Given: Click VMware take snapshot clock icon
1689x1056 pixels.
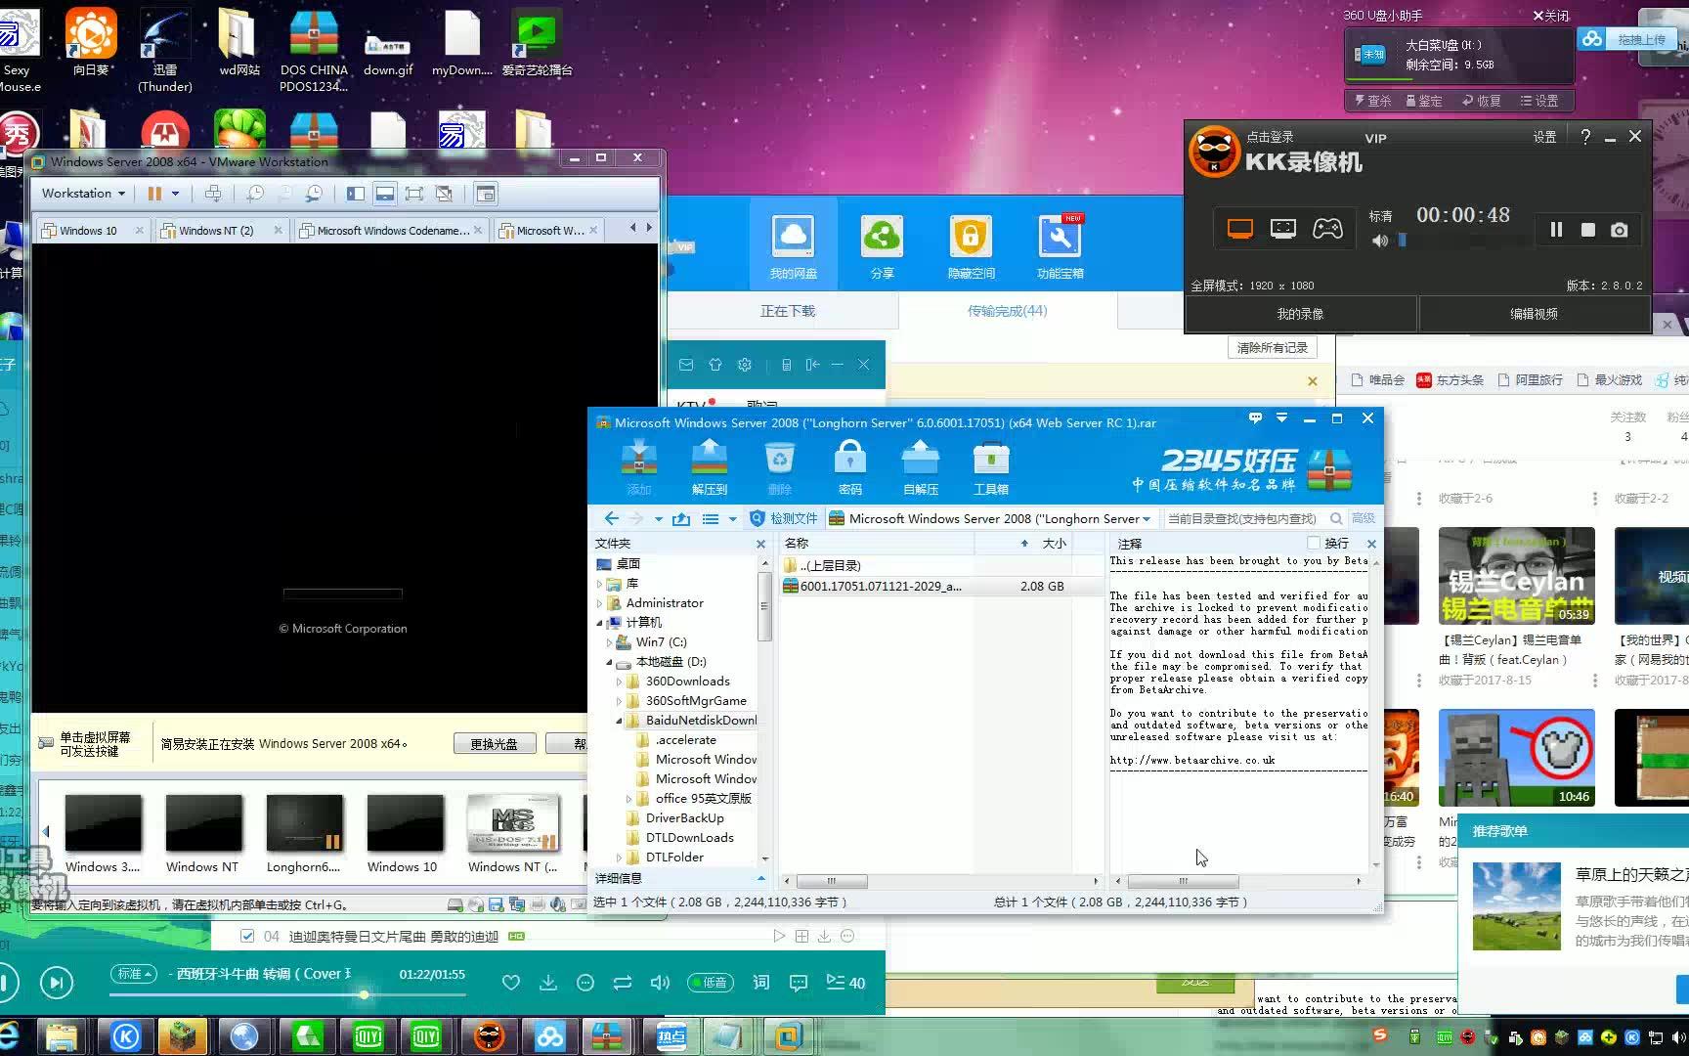Looking at the screenshot, I should (255, 194).
